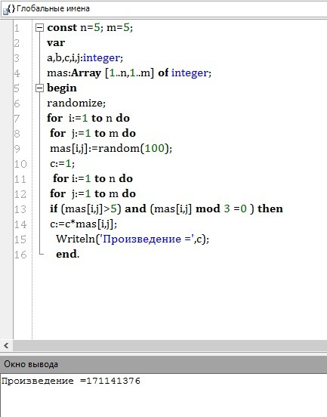
Task: Click line number 1 in gutter
Action: 17,28
